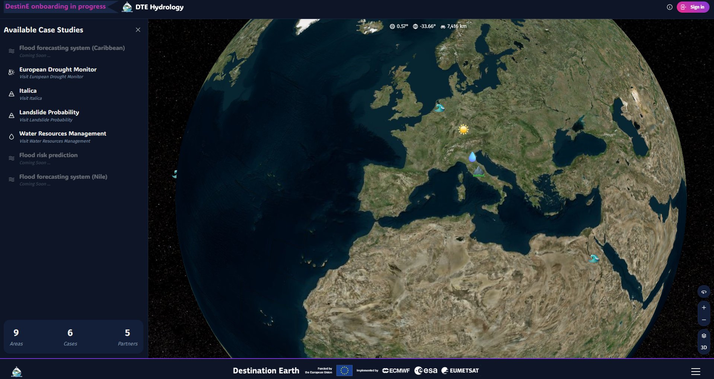This screenshot has height=379, width=714.
Task: Click the Flood risk prediction waves icon
Action: click(12, 158)
